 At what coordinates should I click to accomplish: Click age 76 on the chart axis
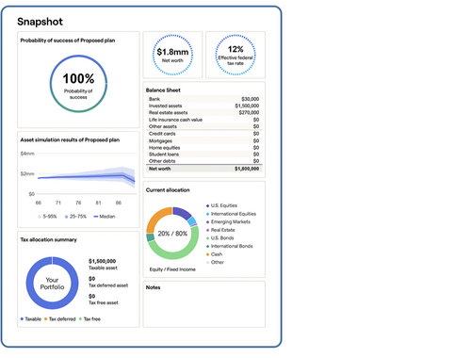tap(78, 203)
